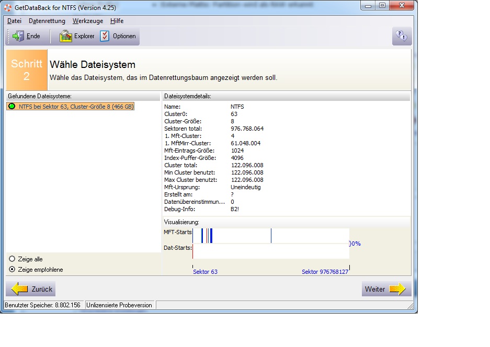Click the Sektor 976768127 end label
Viewport: 490px width, 347px height.
325,272
